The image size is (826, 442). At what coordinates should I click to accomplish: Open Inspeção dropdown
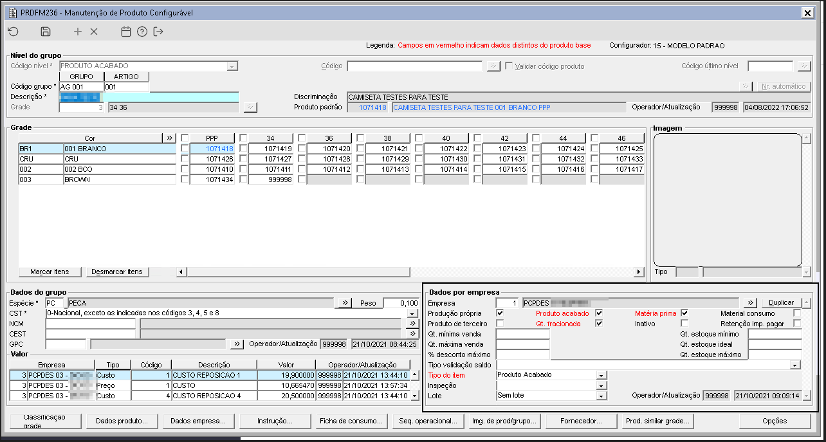tap(601, 385)
